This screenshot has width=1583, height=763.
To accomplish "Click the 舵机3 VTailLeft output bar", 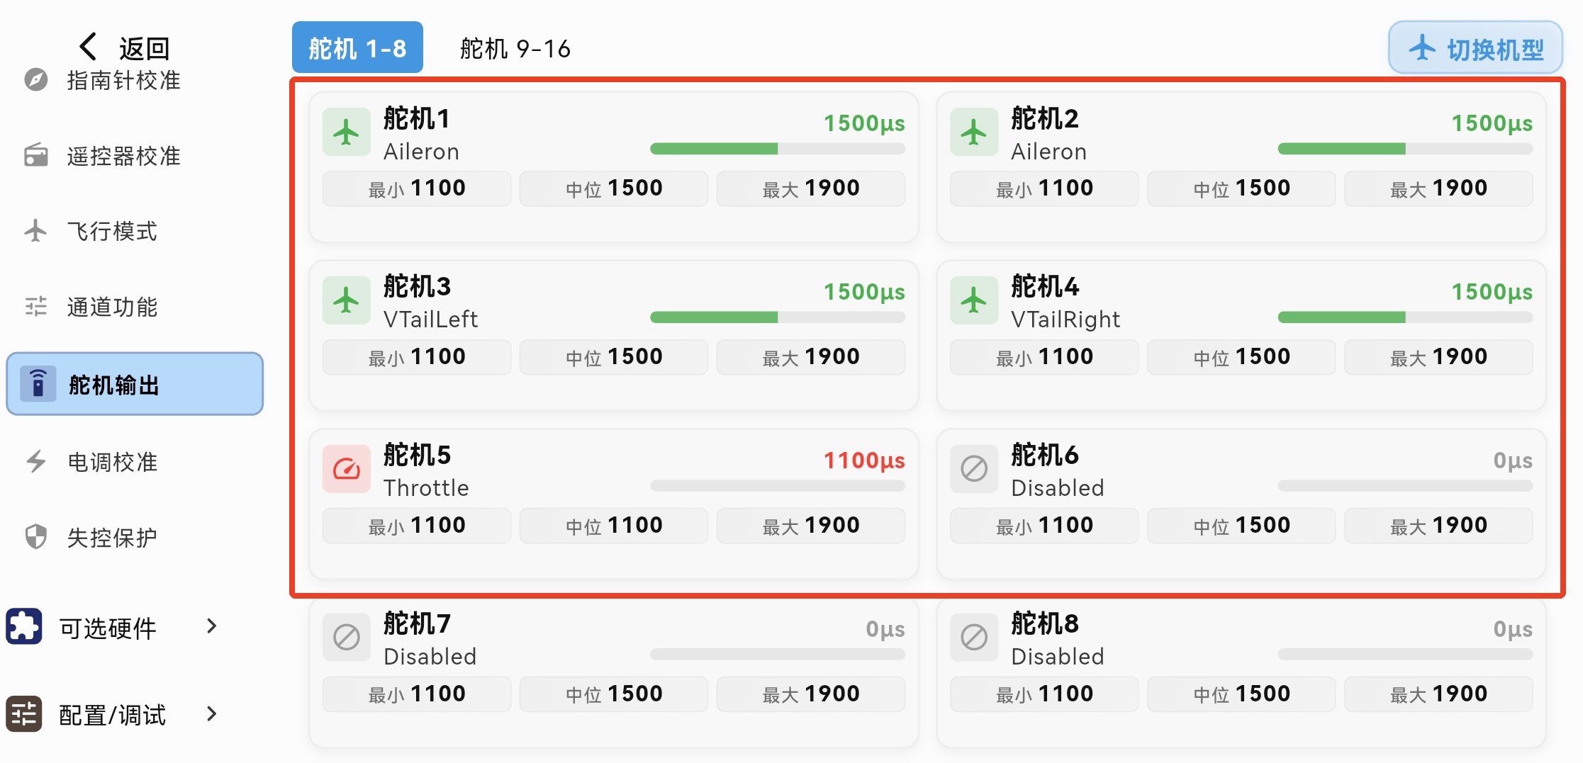I will click(x=777, y=317).
